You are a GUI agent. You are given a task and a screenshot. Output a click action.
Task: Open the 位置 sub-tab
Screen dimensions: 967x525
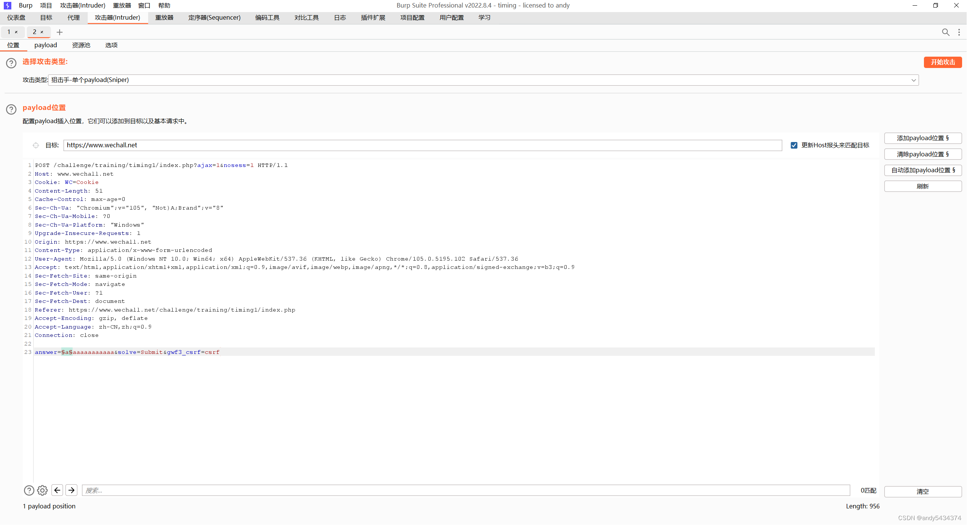[13, 45]
